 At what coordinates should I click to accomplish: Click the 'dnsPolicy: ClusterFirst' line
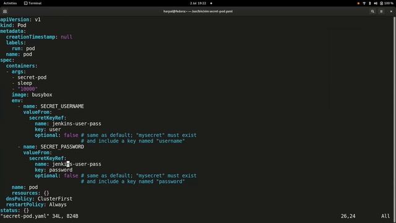(39, 199)
